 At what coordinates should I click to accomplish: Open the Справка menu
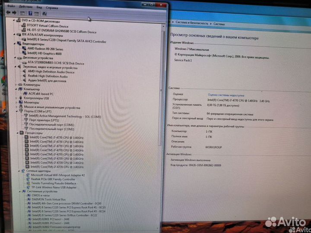52,8
